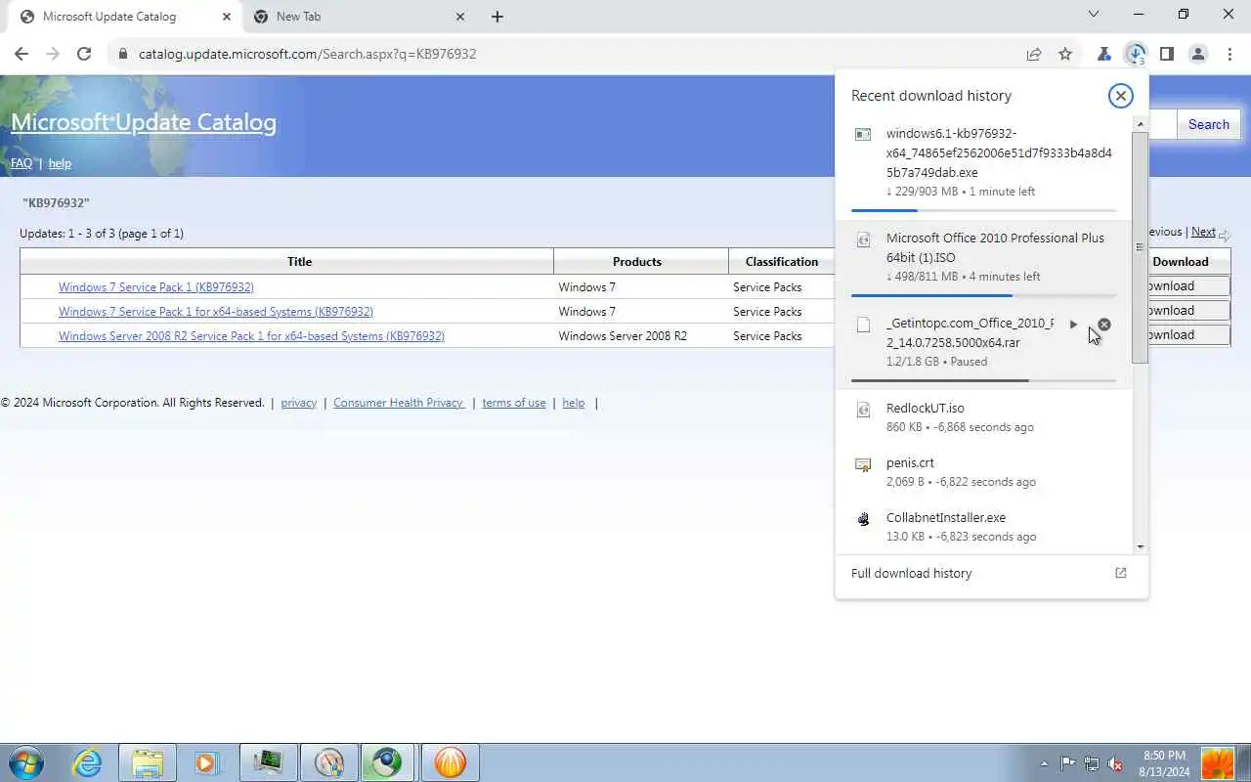Screen dimensions: 1251x782
Task: Open Windows 7 SP1 for x64-based Systems link
Action: (x=216, y=312)
